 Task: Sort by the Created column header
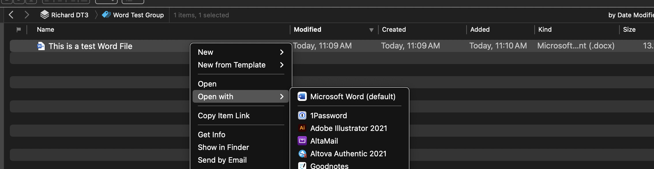[x=394, y=29]
